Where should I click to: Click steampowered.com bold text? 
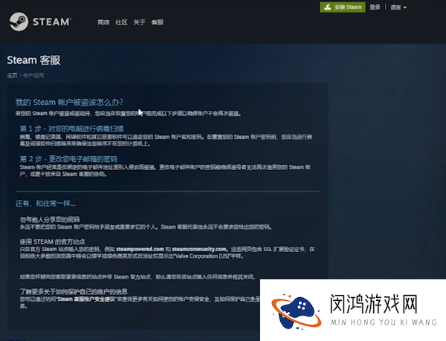click(140, 249)
